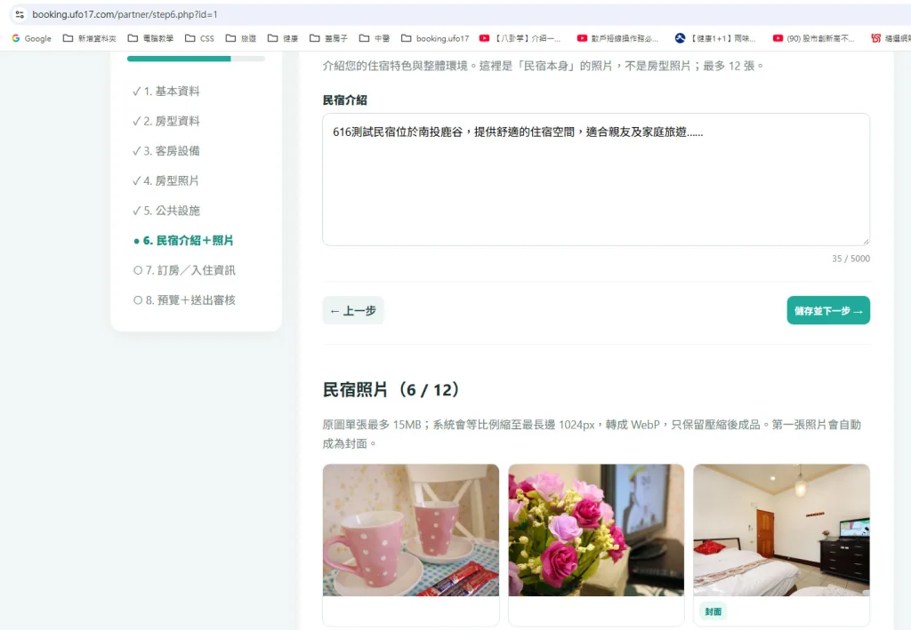Select the pink polka-dot cups photo
The width and height of the screenshot is (911, 630).
[411, 530]
